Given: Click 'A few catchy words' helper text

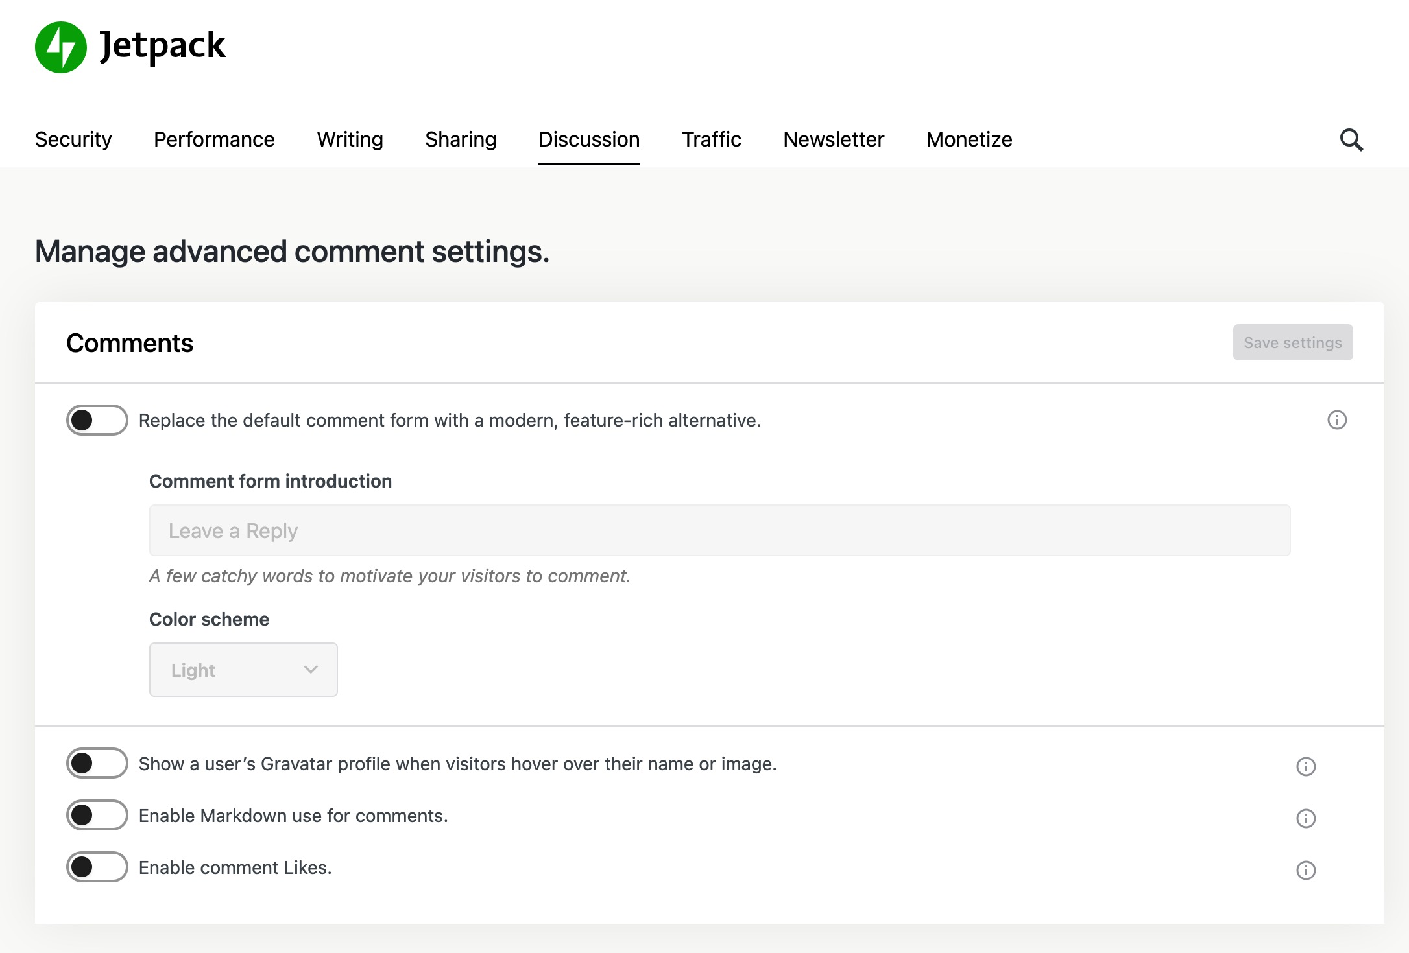Looking at the screenshot, I should (x=390, y=576).
